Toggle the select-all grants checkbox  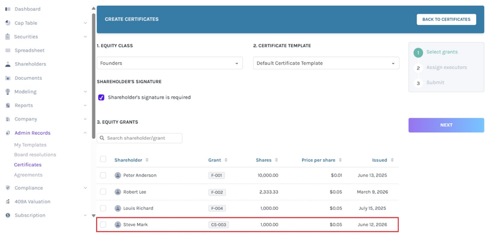pyautogui.click(x=103, y=159)
